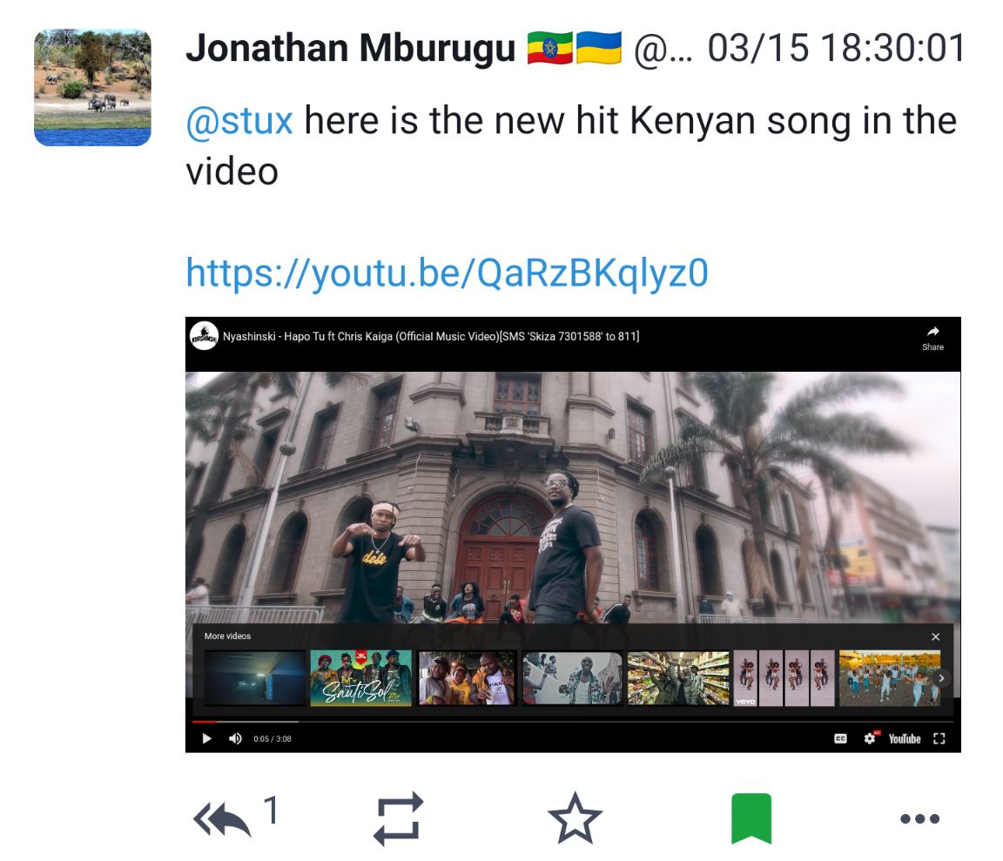
Task: Mute the video with the speaker icon
Action: (x=235, y=739)
